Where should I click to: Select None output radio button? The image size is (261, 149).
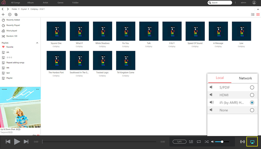(x=252, y=110)
